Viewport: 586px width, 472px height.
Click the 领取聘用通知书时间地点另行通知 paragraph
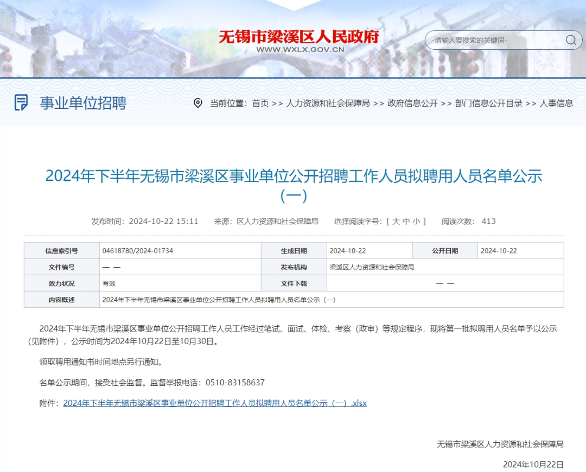(x=101, y=362)
